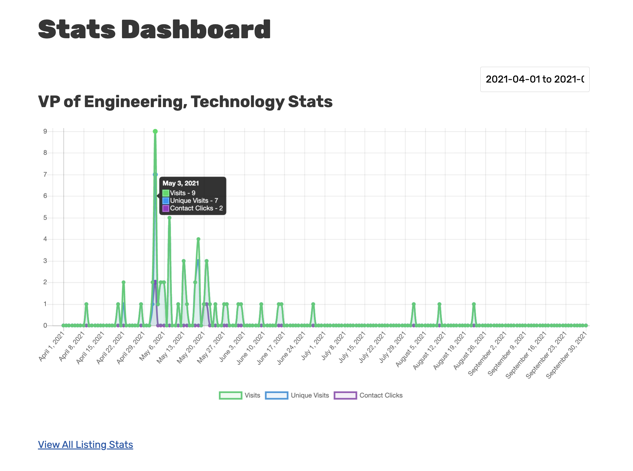633x471 pixels.
Task: Select the 5-visit peak data point
Action: coord(169,218)
